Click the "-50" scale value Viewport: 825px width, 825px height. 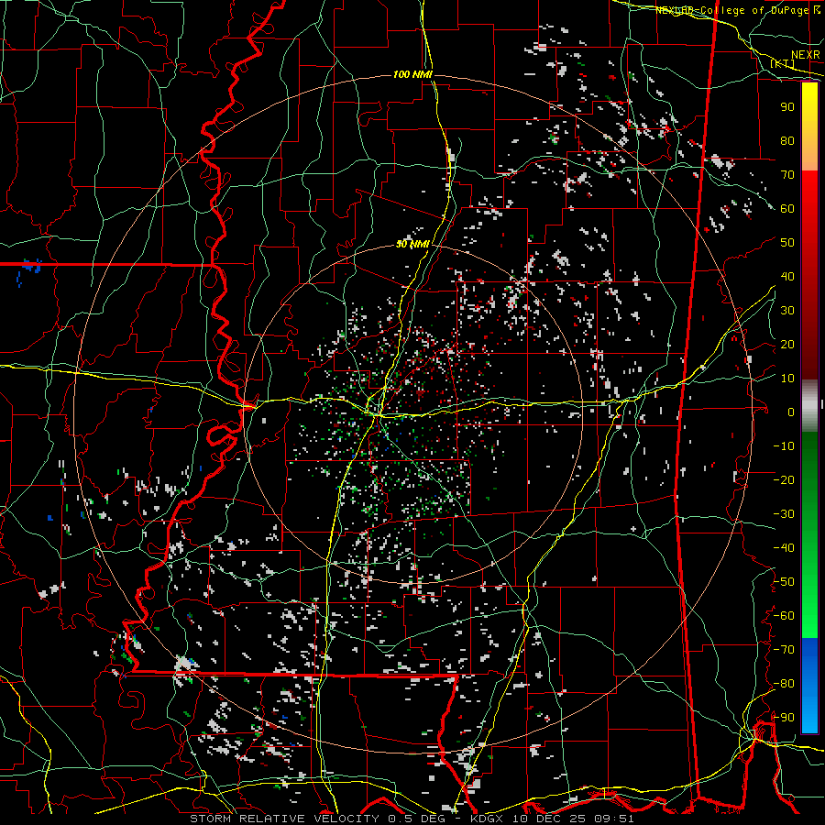(x=784, y=582)
